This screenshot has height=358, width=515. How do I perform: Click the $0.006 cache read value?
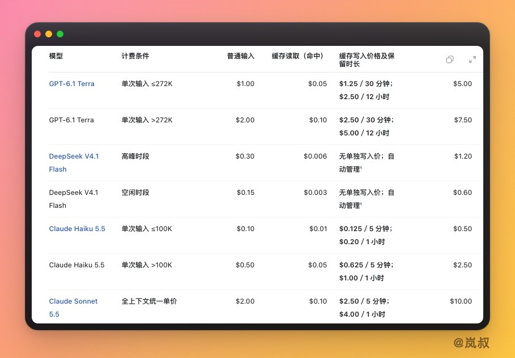coord(316,156)
